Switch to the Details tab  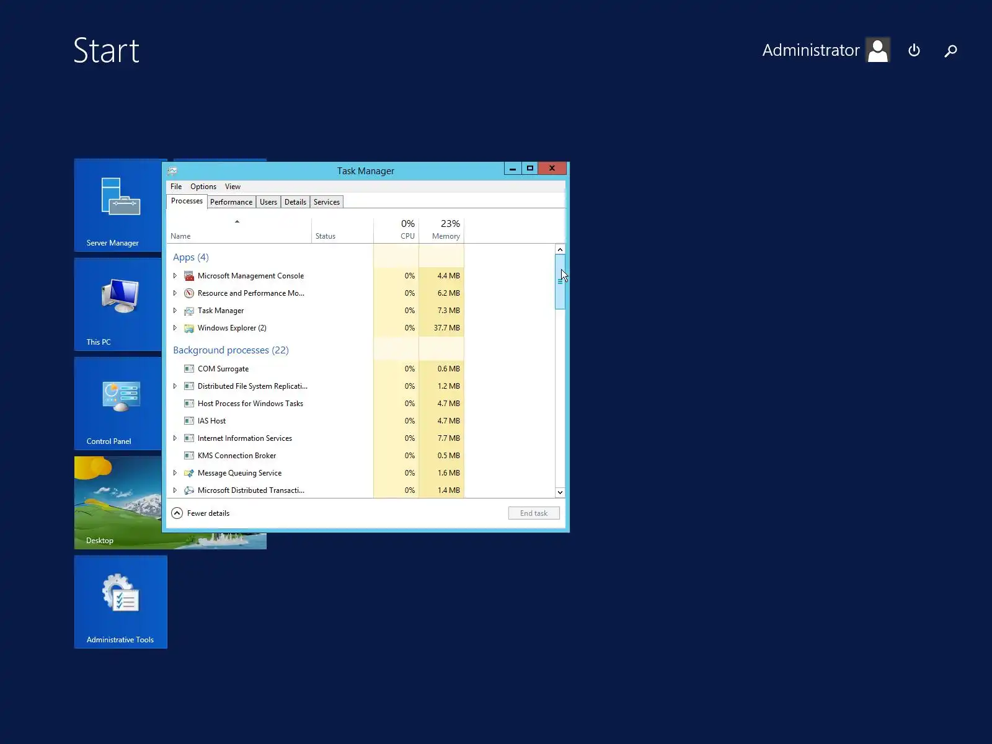coord(295,202)
